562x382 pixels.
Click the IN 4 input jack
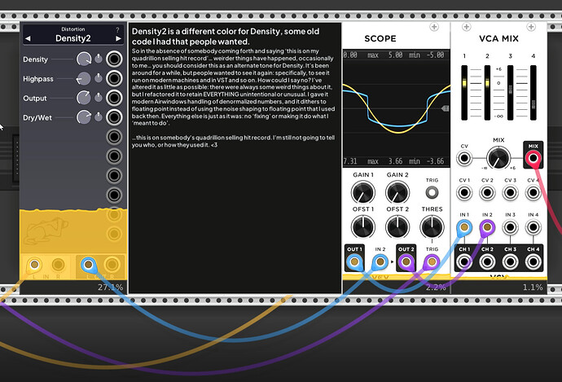533,227
